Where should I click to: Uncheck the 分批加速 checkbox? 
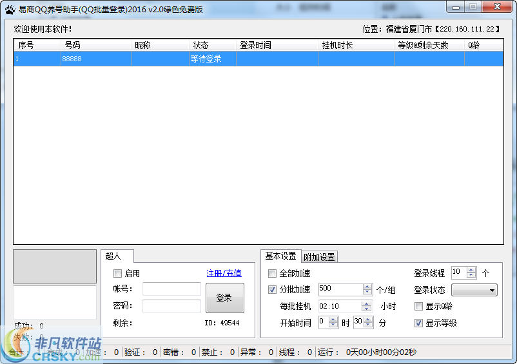[x=272, y=290]
